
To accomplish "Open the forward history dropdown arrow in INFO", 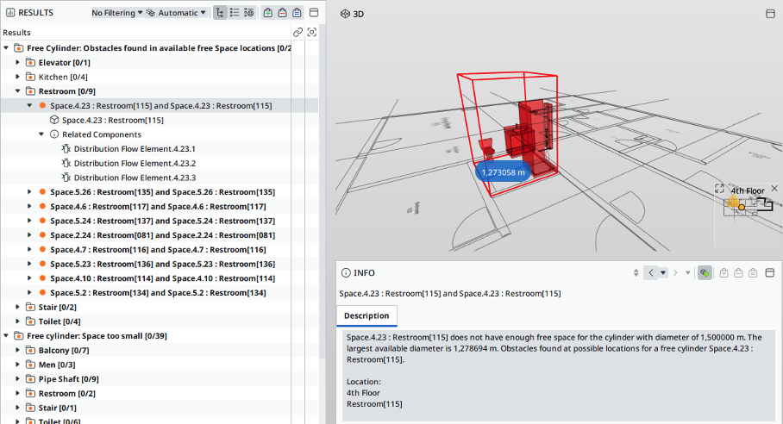I will pos(687,273).
